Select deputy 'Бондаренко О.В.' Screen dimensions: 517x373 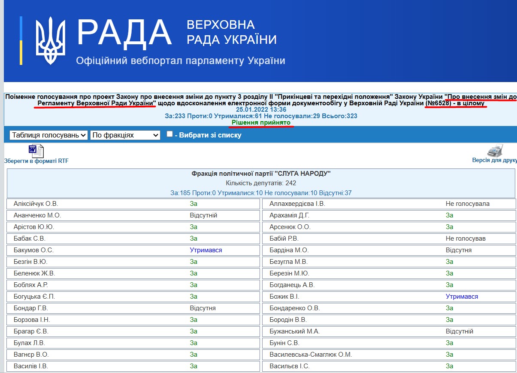pyautogui.click(x=295, y=308)
